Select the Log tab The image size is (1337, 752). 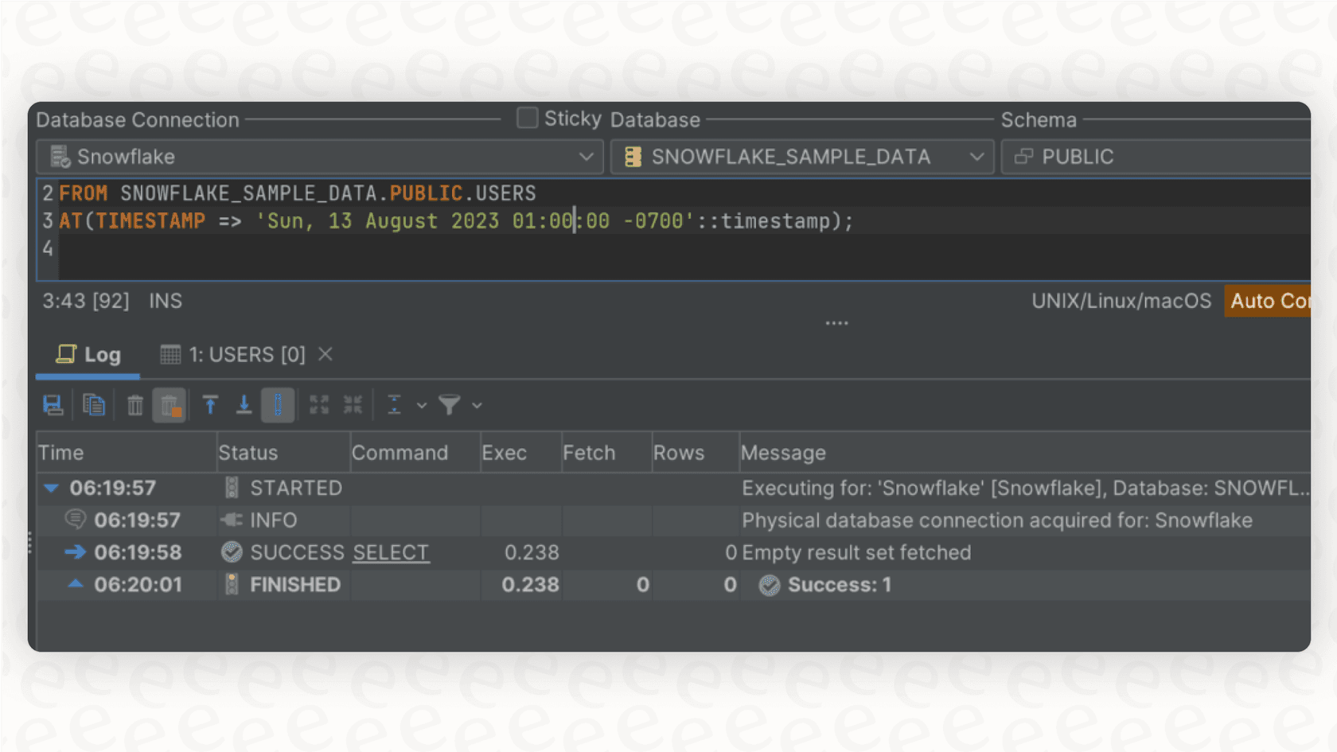(88, 354)
